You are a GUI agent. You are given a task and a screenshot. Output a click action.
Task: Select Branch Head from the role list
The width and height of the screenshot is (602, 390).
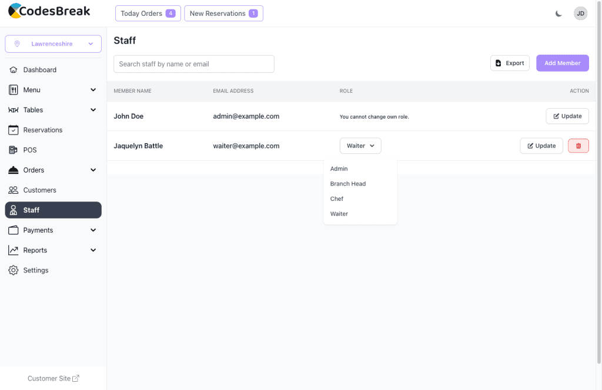point(348,184)
